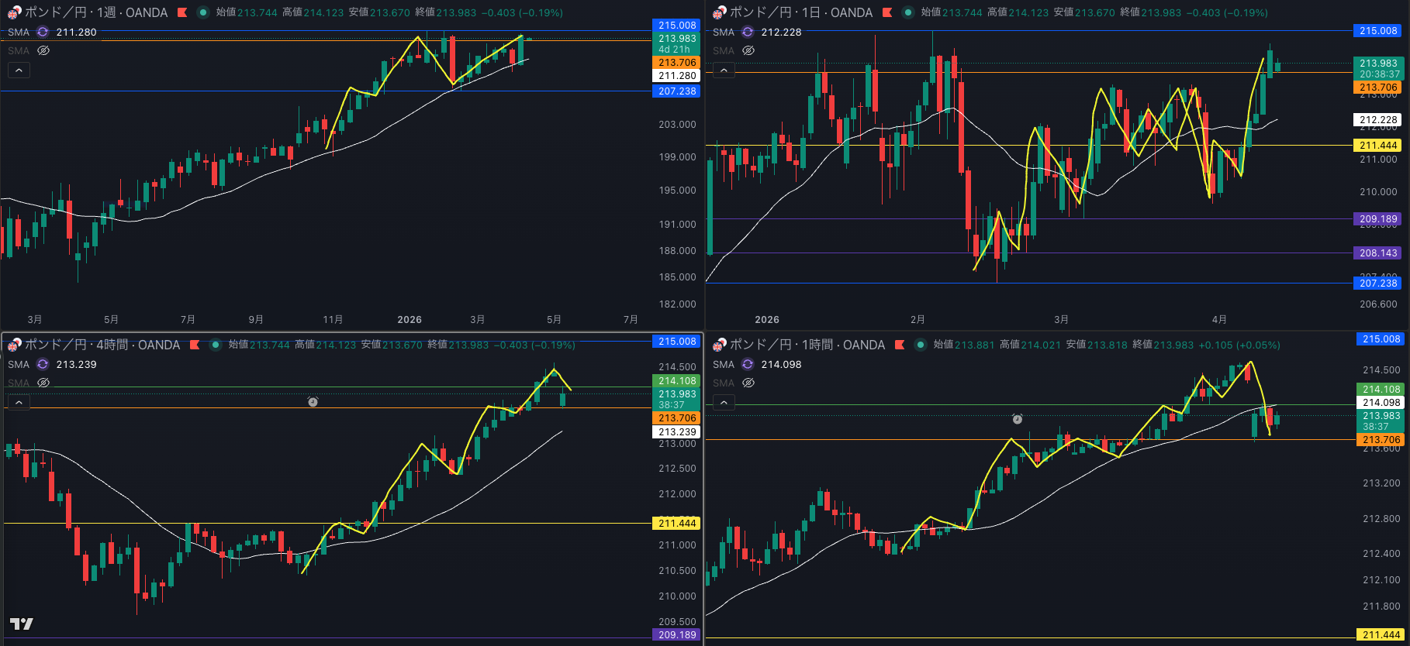This screenshot has width=1410, height=646.
Task: Click the red flag icon on the 4時間 chart
Action: point(195,345)
